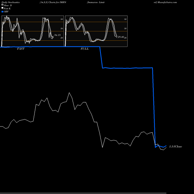
Task: Click the 28.46 value in the FULL chart
Action: pyautogui.click(x=121, y=37)
